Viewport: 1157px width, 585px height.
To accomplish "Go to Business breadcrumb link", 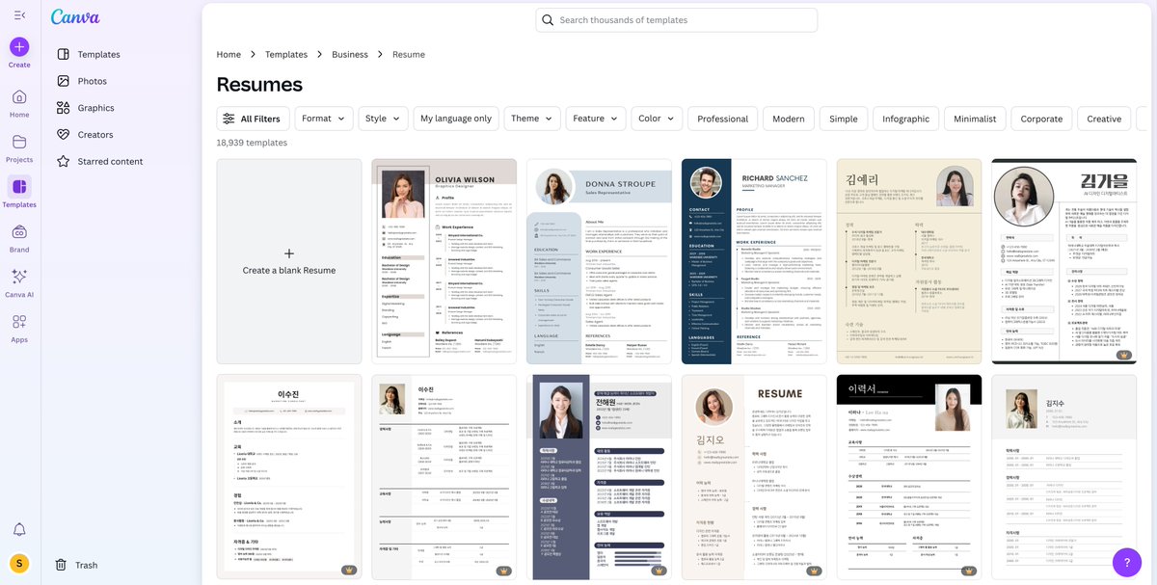I will coord(350,55).
